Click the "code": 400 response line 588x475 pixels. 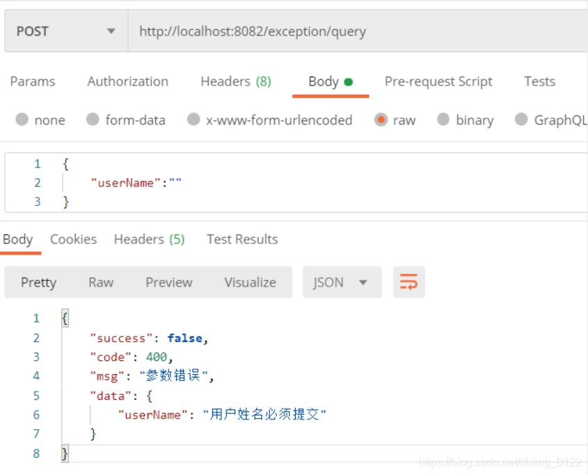tap(132, 357)
